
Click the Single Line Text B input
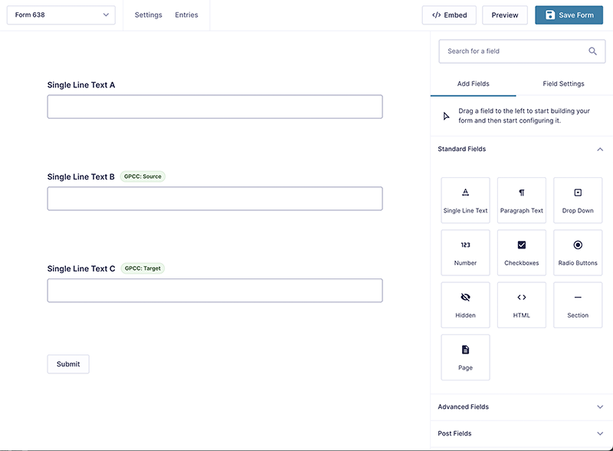click(215, 199)
